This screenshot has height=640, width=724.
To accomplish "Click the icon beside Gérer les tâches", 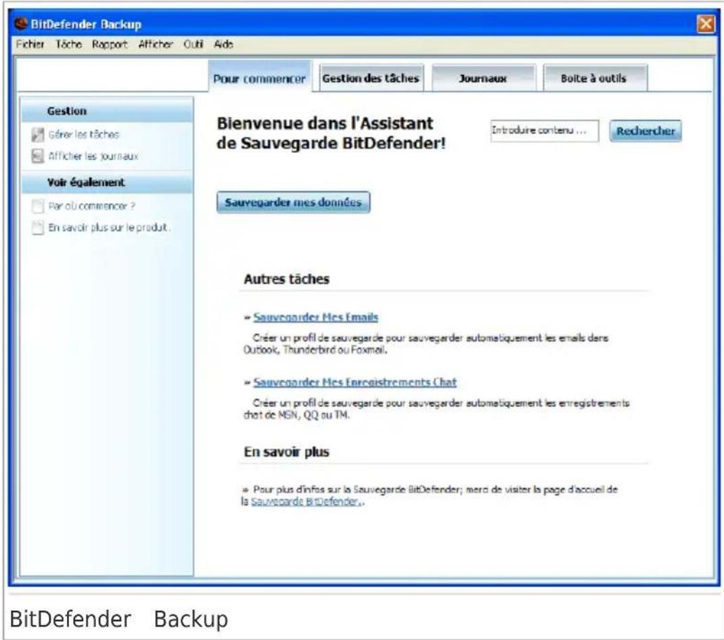I will pyautogui.click(x=37, y=135).
